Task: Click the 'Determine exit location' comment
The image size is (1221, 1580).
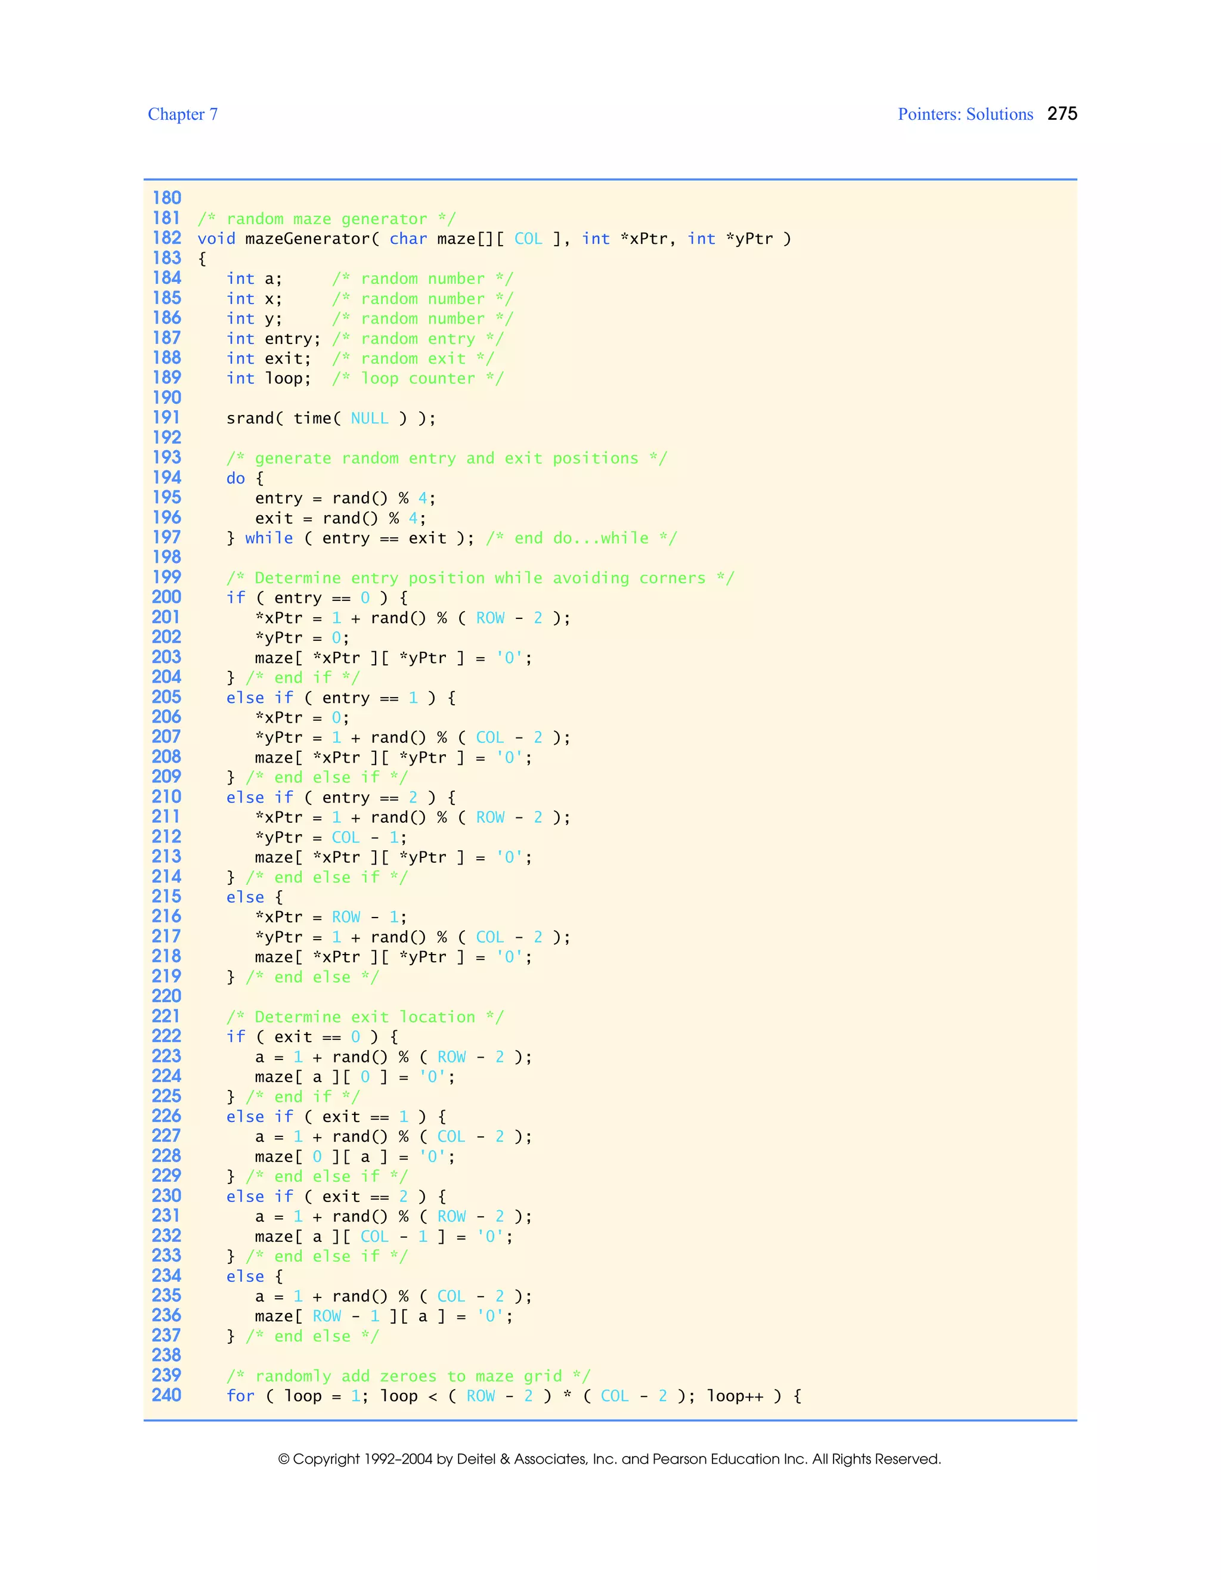Action: click(x=364, y=1017)
